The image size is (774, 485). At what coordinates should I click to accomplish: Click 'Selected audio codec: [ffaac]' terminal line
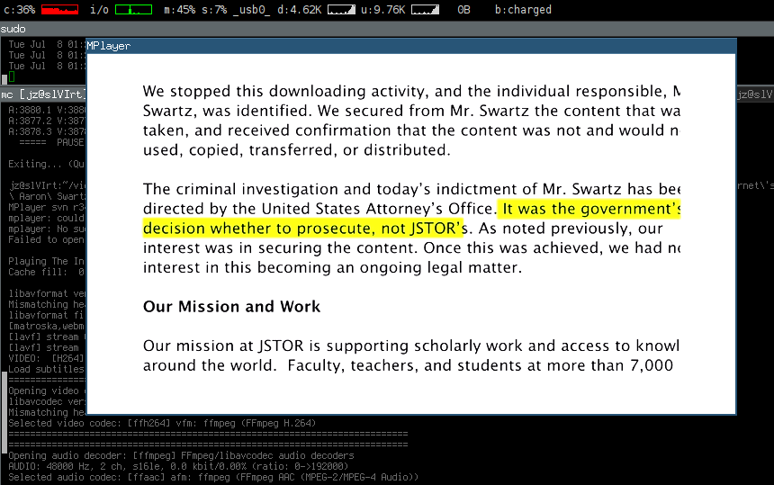[213, 477]
